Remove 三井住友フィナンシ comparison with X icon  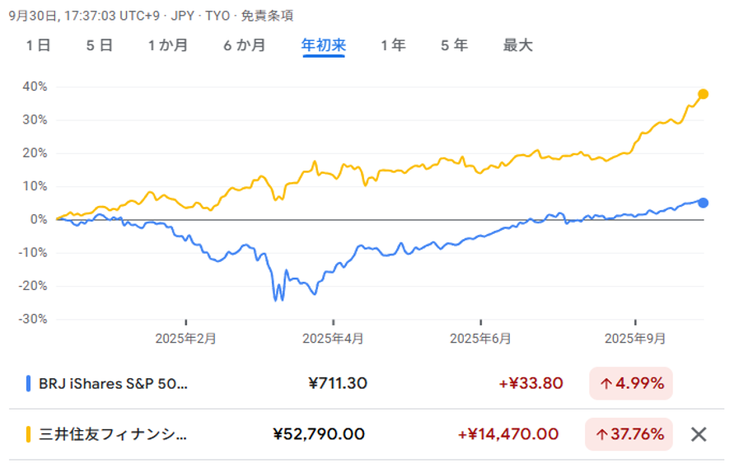coord(698,434)
